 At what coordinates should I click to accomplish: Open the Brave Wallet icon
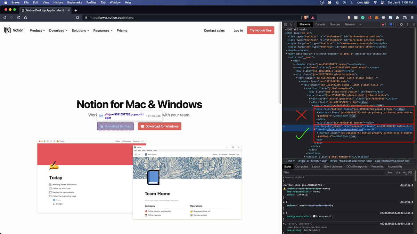[x=405, y=18]
